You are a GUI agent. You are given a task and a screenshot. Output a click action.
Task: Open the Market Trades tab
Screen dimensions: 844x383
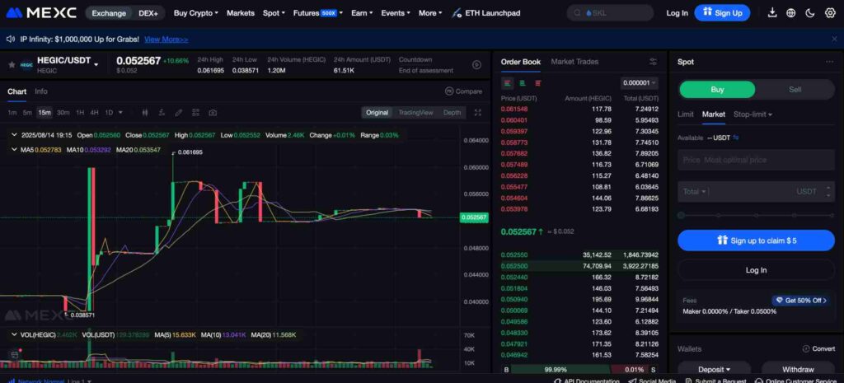point(574,62)
